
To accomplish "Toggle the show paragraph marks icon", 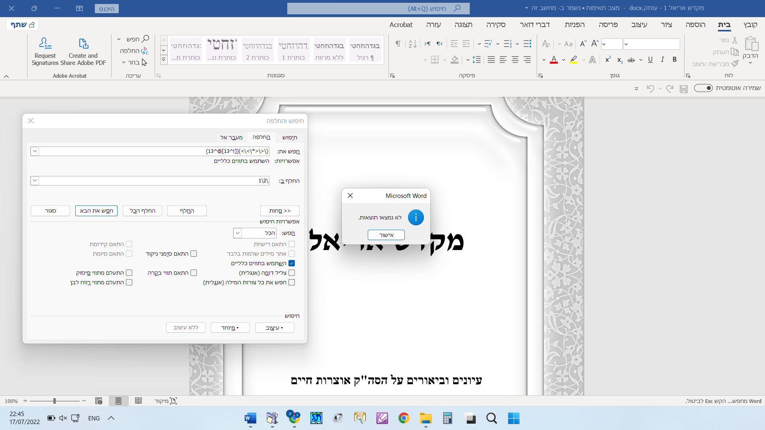I will click(x=398, y=44).
